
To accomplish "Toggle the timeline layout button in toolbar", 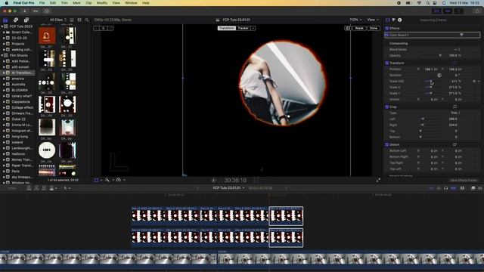I will coord(448,11).
